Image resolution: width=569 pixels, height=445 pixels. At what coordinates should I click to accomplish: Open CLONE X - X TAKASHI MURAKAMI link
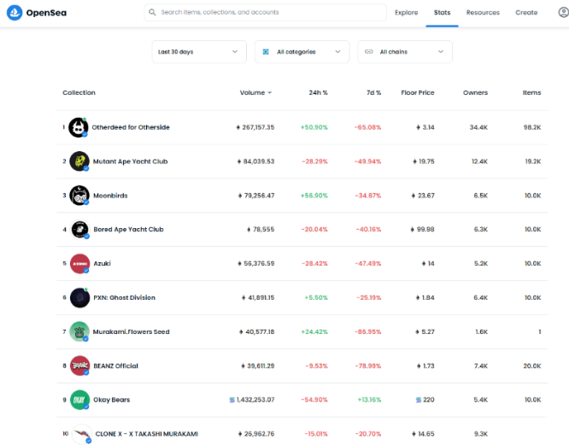(147, 434)
